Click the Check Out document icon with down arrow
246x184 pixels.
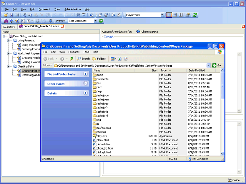tap(113, 15)
